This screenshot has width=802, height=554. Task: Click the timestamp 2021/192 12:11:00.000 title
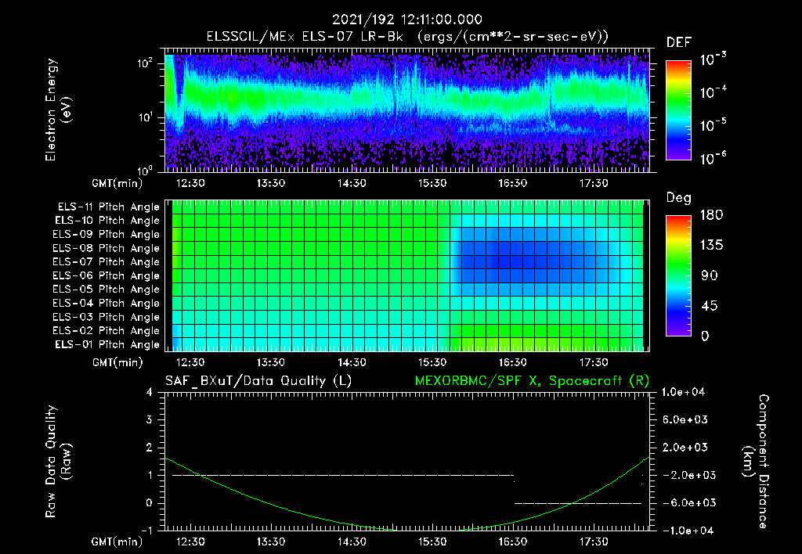pos(407,20)
